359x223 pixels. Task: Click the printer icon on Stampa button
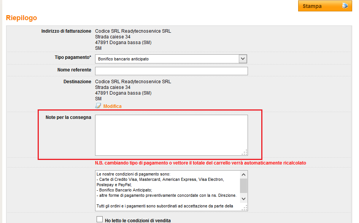345,6
